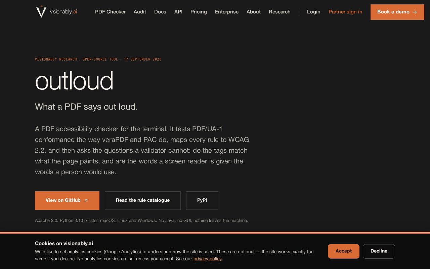Open the Docs navigation link
The height and width of the screenshot is (269, 430).
pyautogui.click(x=160, y=12)
